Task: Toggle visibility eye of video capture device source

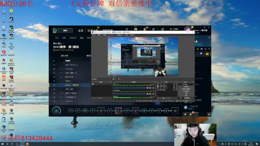Action: [x=174, y=86]
